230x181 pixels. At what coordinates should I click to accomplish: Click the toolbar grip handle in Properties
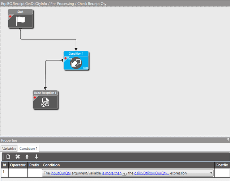point(3,157)
